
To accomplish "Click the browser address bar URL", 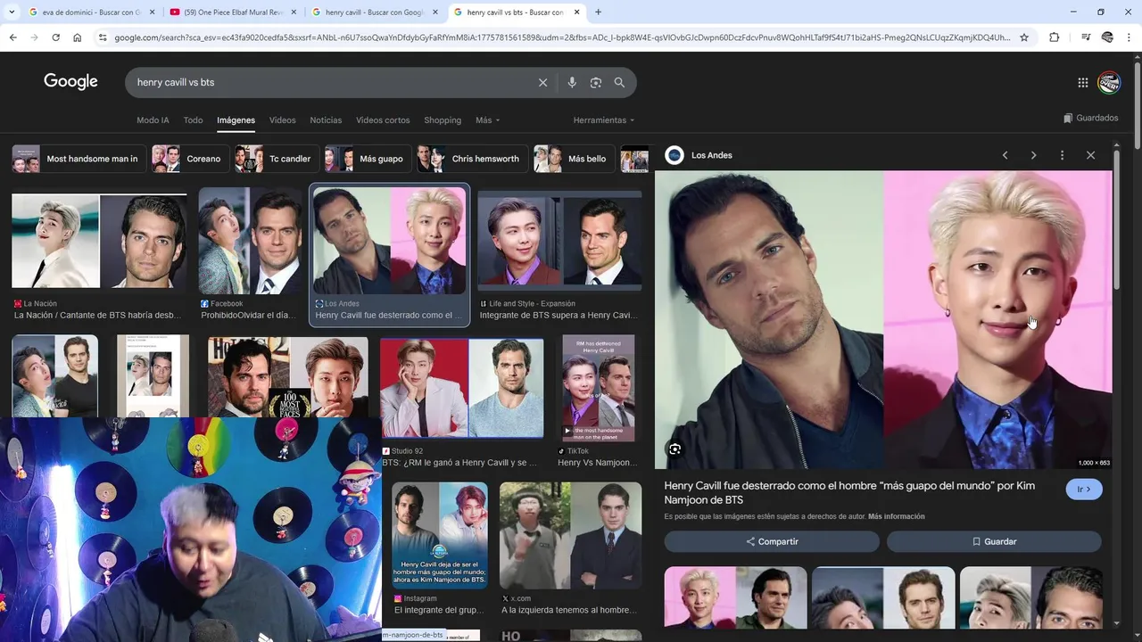I will tap(562, 37).
